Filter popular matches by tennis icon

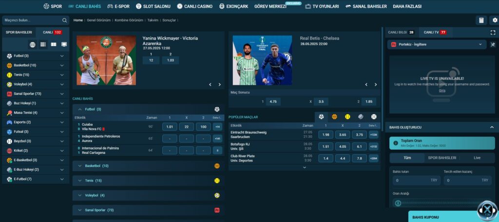pyautogui.click(x=347, y=117)
